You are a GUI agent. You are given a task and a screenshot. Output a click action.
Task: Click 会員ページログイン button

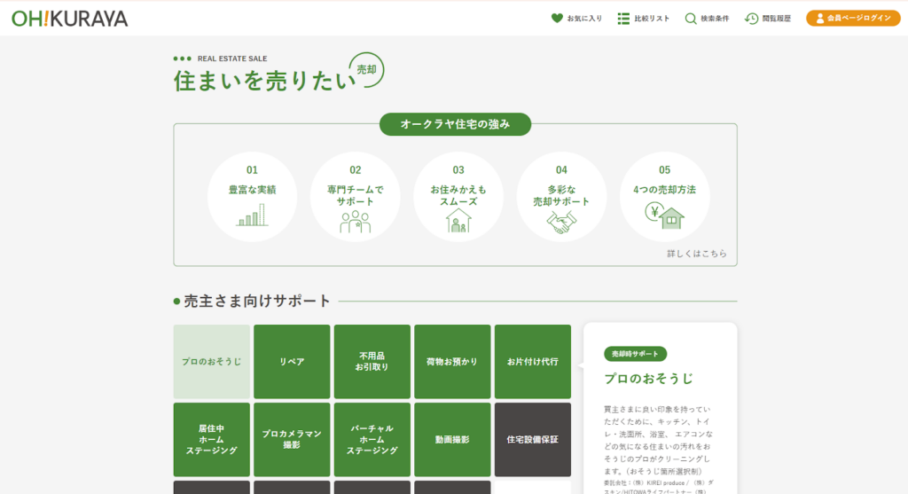(x=853, y=19)
